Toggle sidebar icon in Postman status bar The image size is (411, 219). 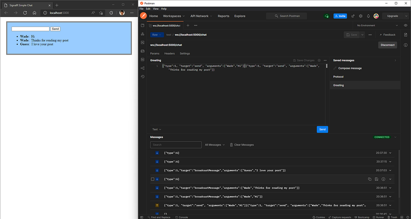click(141, 217)
